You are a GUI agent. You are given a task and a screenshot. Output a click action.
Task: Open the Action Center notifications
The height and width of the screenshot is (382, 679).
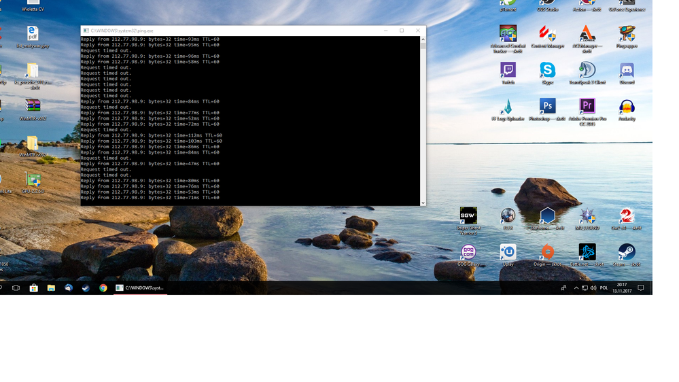tap(640, 288)
